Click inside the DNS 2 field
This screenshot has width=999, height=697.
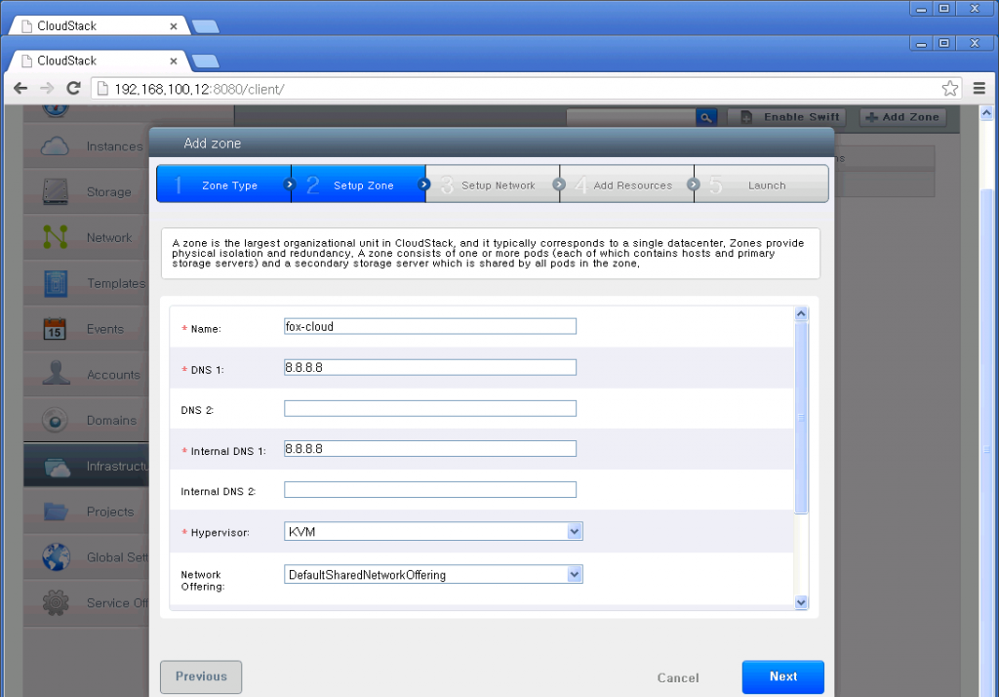pyautogui.click(x=429, y=407)
